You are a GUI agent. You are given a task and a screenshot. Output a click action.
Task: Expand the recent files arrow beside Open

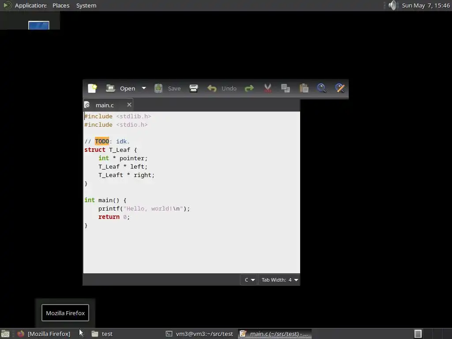144,88
